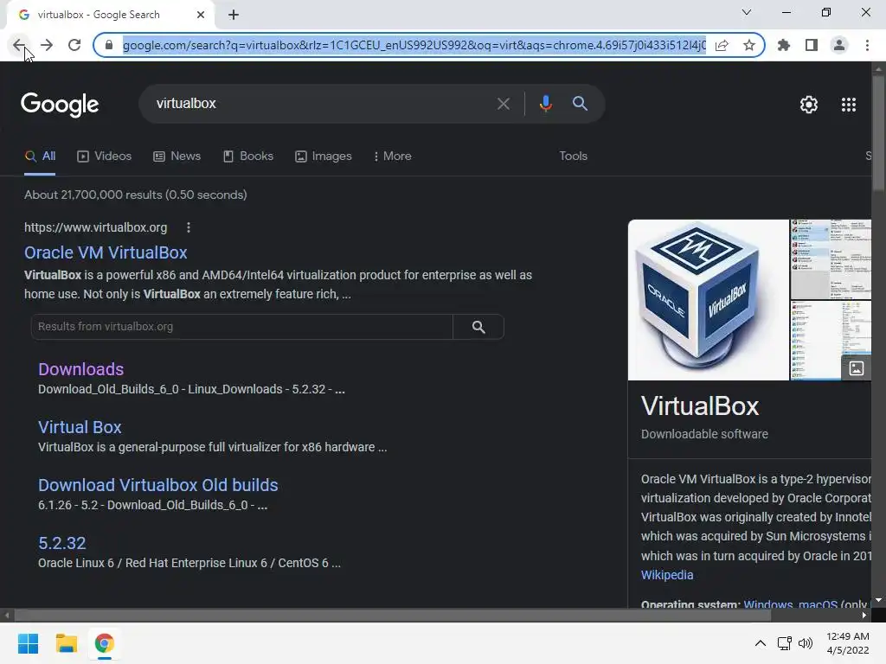
Task: Open the Google apps grid
Action: [849, 105]
